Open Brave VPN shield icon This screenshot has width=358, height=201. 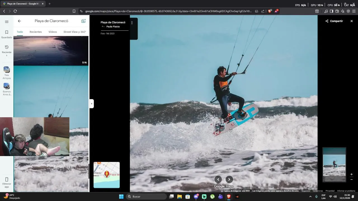348,11
